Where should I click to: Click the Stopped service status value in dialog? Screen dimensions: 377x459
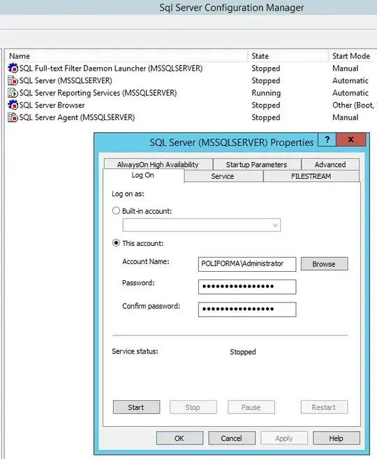tap(243, 352)
